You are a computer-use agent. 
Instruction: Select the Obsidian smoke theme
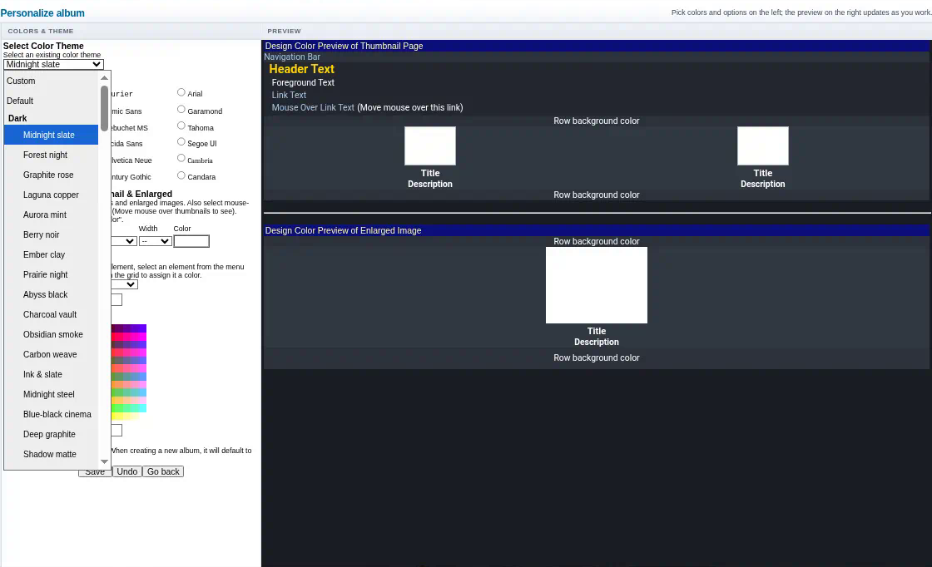pos(51,334)
